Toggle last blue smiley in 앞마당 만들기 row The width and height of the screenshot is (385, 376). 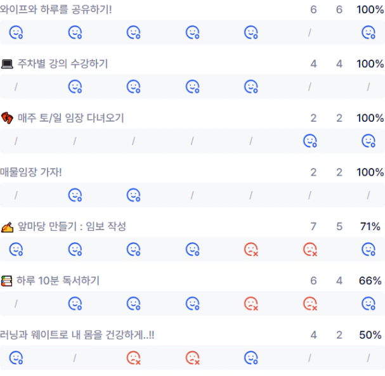[x=369, y=250]
